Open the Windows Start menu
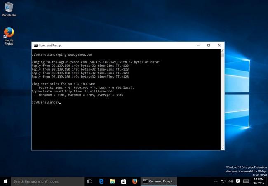 click(5, 181)
